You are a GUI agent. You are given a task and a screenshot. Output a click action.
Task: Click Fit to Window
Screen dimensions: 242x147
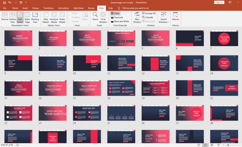(103, 17)
